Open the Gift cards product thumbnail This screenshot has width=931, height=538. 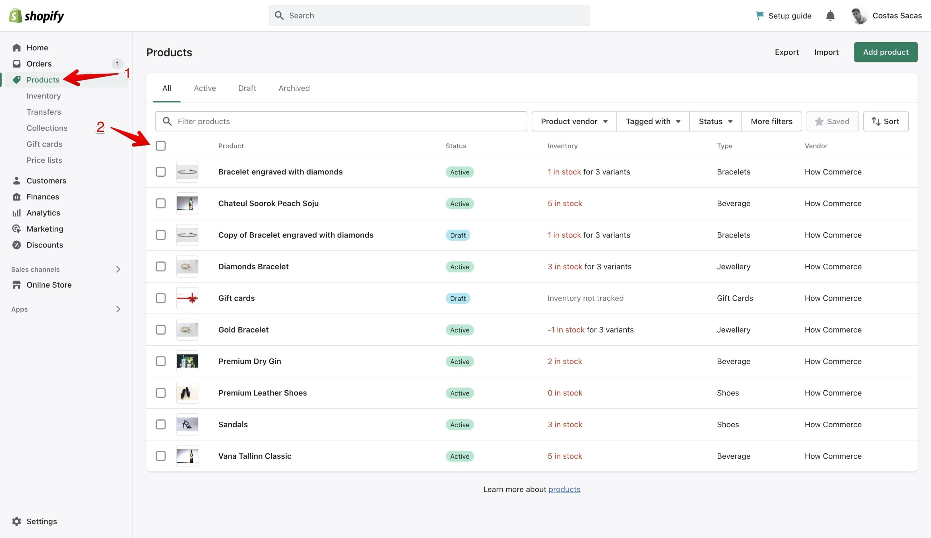187,298
